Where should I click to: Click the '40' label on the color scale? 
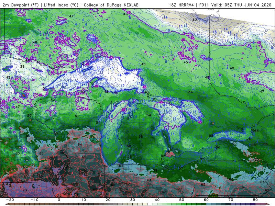[157, 200]
